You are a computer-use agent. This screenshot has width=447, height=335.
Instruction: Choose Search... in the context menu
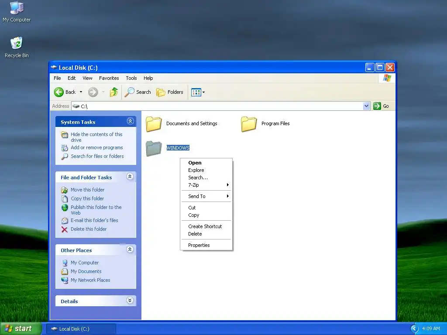206,178
